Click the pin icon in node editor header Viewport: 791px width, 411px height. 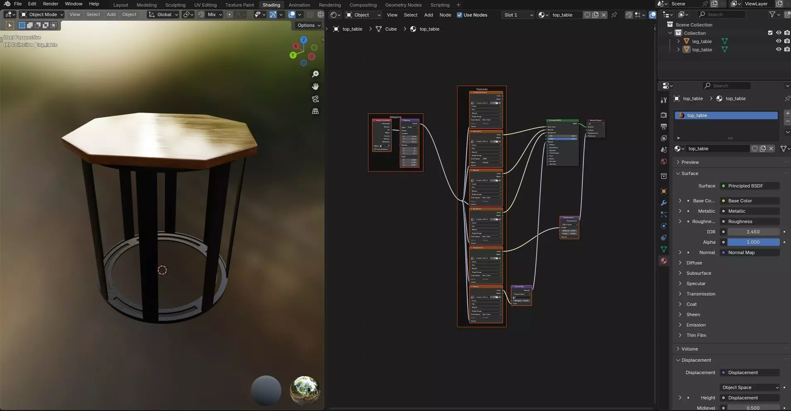click(x=614, y=15)
